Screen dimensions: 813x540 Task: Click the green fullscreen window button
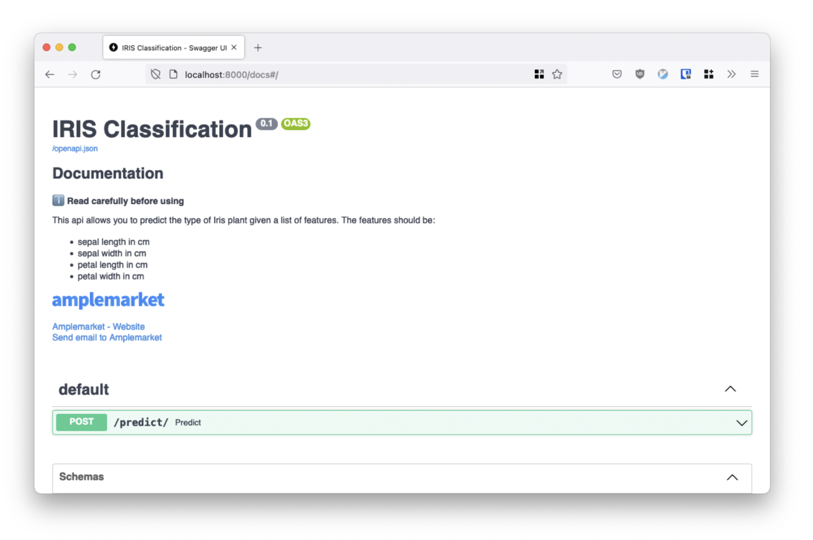click(x=72, y=47)
